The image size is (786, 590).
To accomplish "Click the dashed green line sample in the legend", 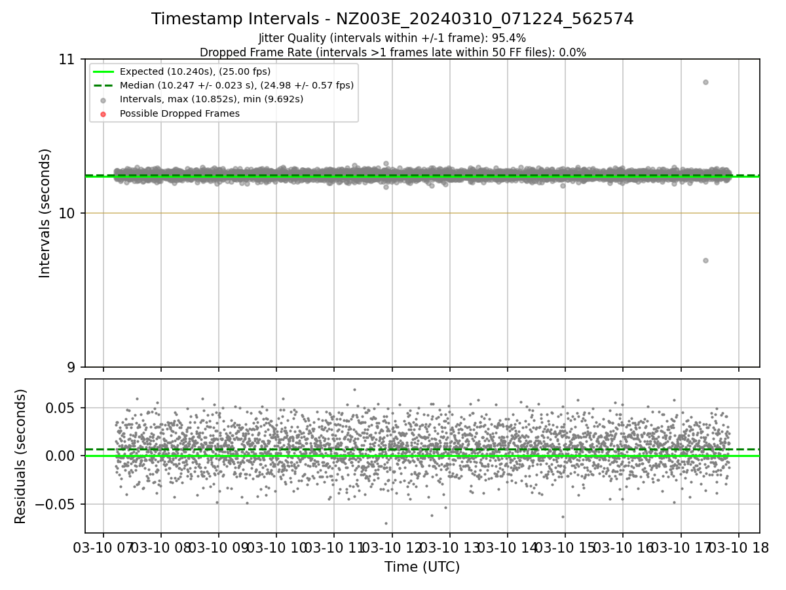I will [103, 85].
